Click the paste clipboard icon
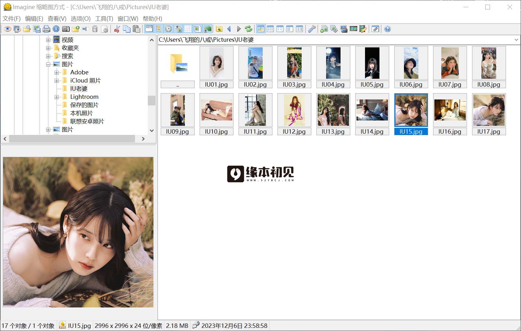The width and height of the screenshot is (521, 331). 136,29
